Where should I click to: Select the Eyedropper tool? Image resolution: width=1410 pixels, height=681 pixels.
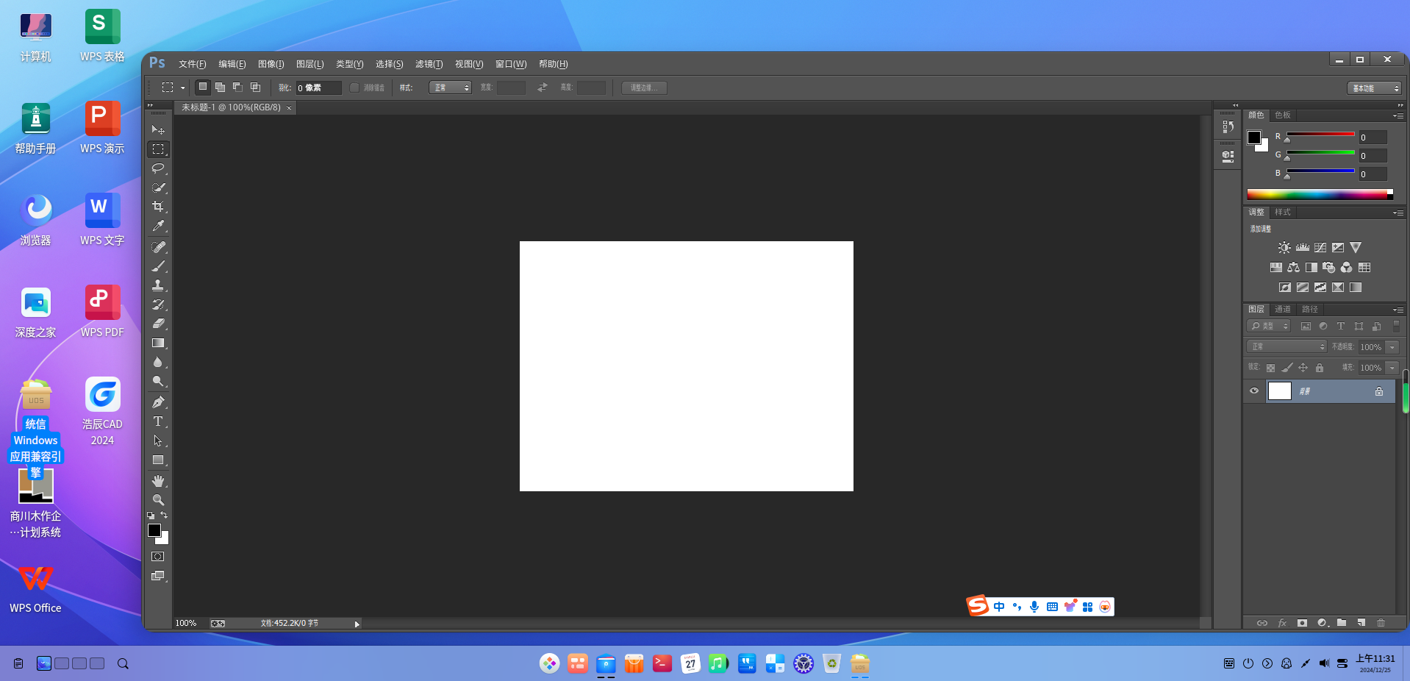point(158,227)
